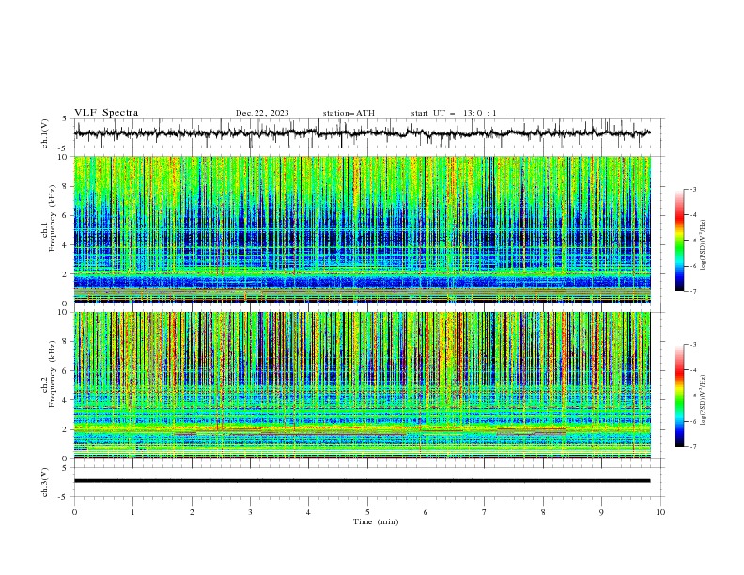Click the ch.2 frequency axis "6" tick label
Viewport: 744px width, 575px height.
[x=67, y=371]
